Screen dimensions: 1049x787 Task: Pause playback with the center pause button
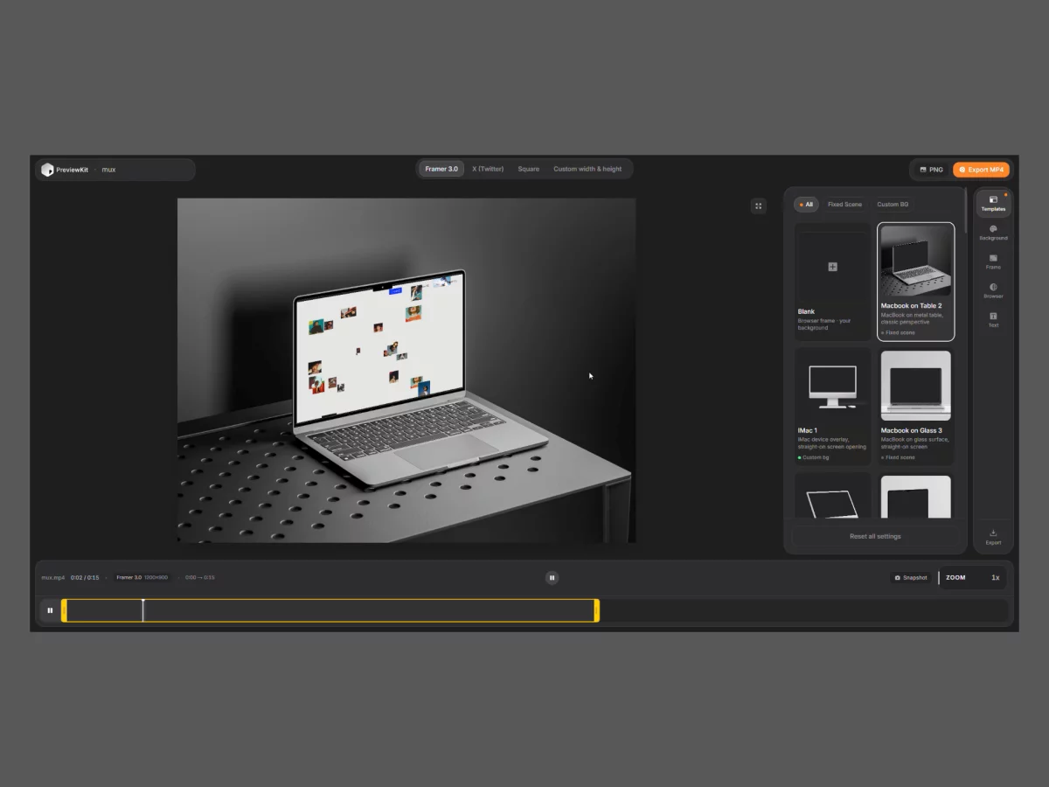point(552,577)
